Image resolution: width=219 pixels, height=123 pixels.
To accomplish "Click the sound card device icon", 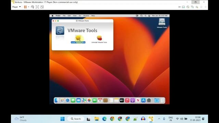I will click(197, 7).
